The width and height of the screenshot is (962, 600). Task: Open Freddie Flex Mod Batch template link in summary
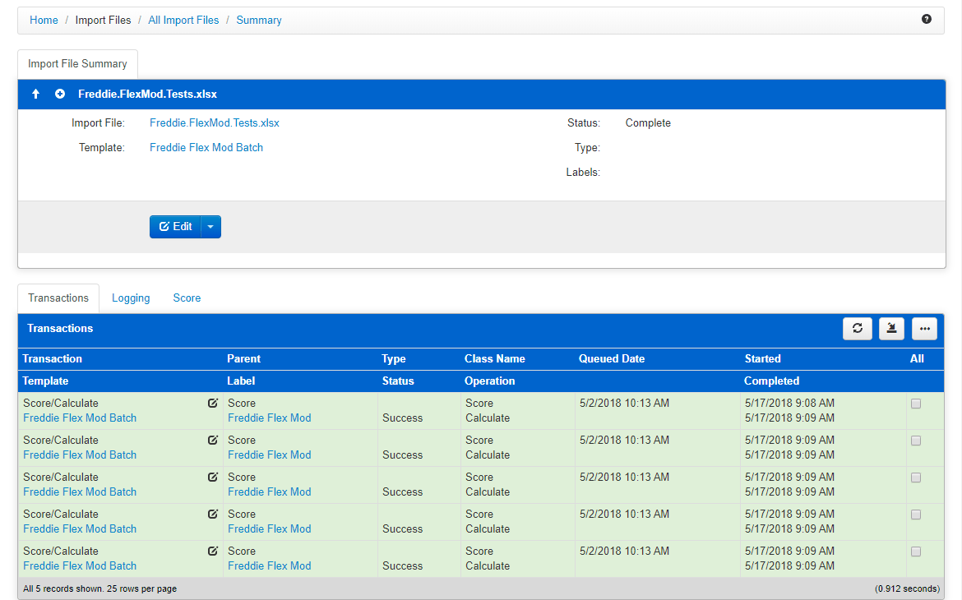[x=206, y=147]
